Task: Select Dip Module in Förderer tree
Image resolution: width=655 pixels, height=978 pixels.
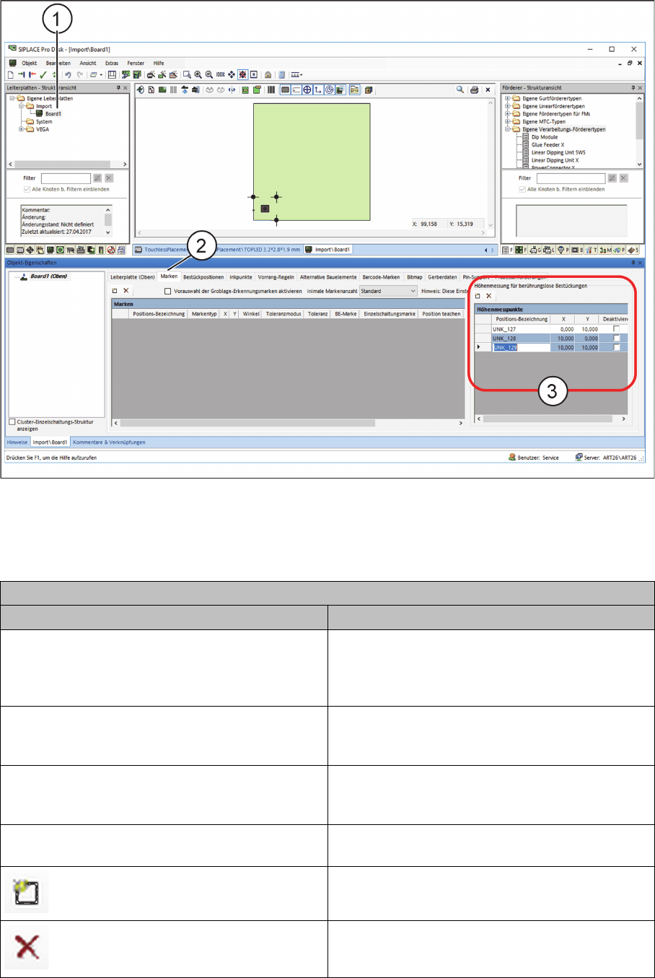Action: pos(545,136)
